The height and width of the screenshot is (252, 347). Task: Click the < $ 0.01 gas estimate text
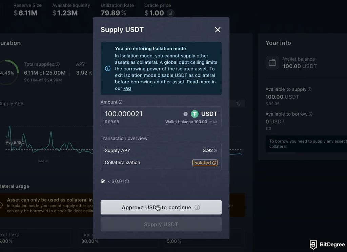click(x=116, y=182)
